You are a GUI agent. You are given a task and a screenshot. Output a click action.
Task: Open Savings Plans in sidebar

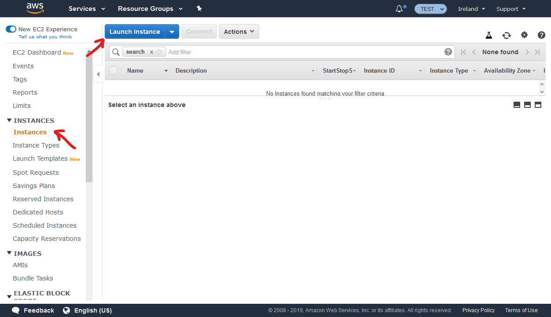click(34, 186)
